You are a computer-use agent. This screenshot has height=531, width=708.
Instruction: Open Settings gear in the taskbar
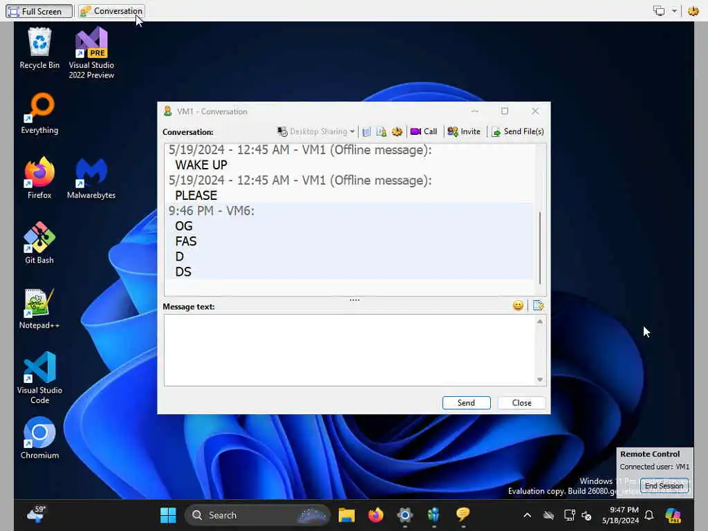coord(405,515)
